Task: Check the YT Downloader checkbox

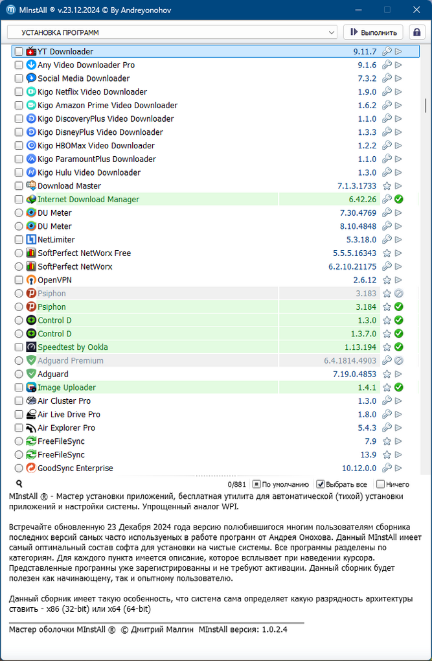Action: [19, 51]
